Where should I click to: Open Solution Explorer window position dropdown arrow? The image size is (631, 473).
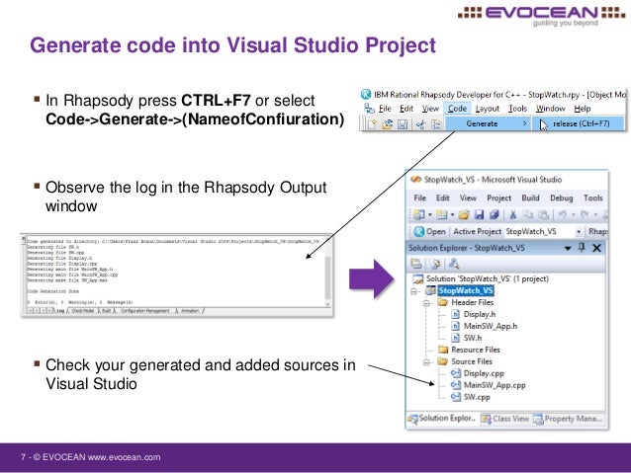tap(568, 249)
